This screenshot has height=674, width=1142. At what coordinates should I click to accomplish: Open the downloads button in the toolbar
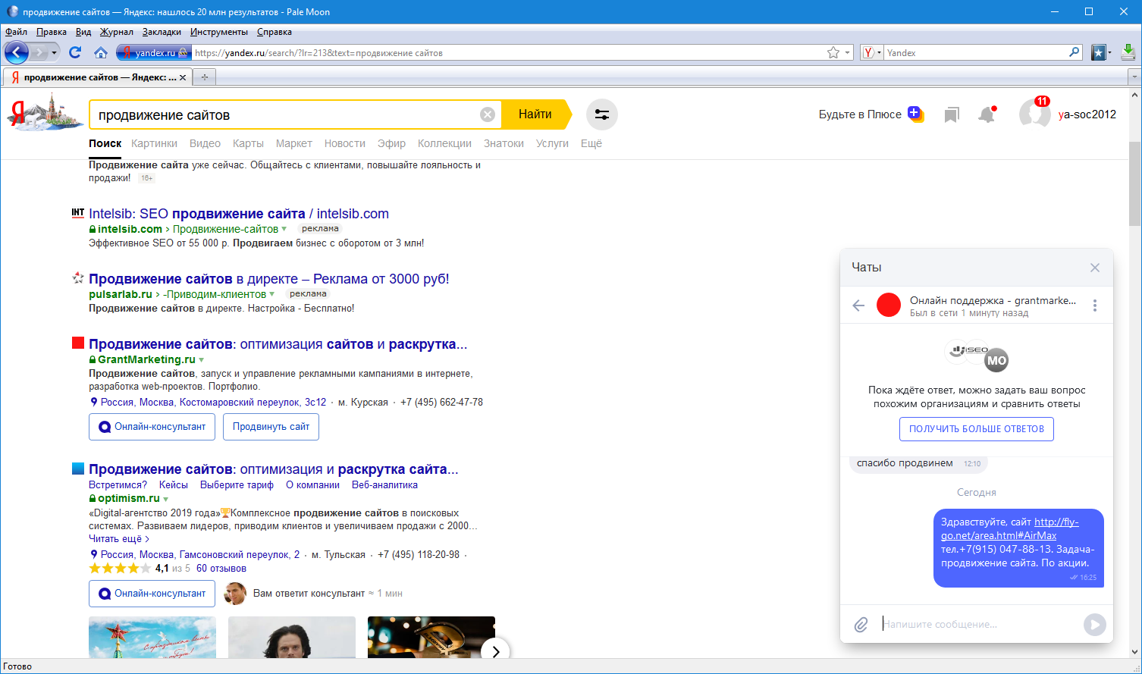pos(1128,52)
